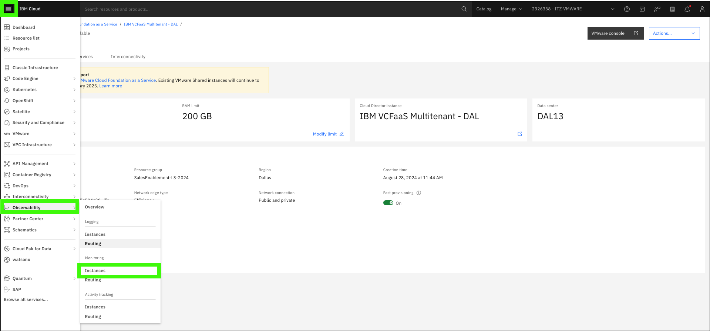Select Observability Overview in flyout
Screen dimensions: 710x331
tap(94, 207)
